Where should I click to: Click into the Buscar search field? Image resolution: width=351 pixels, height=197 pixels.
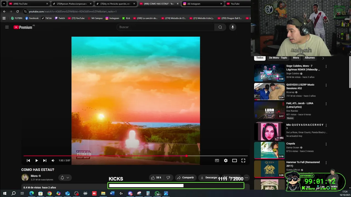pos(165,27)
